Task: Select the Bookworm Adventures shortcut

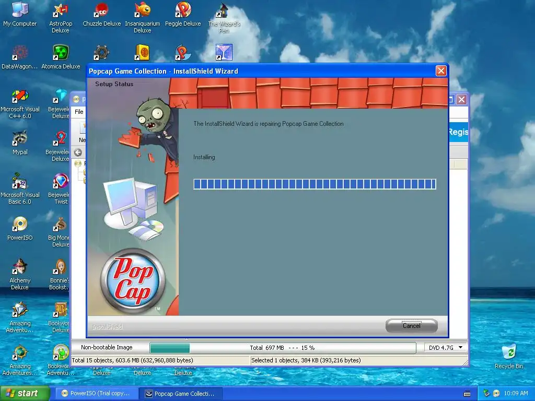Action: coord(61,360)
